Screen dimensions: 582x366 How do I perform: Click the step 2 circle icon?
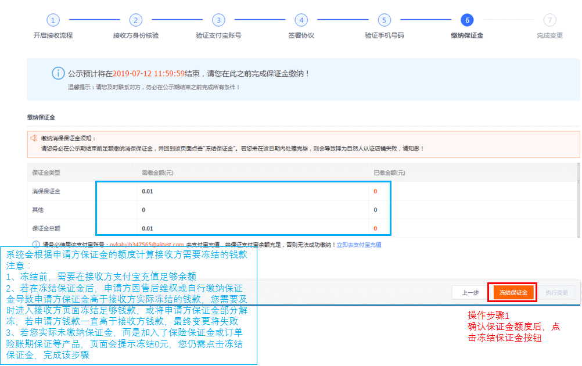tap(135, 20)
